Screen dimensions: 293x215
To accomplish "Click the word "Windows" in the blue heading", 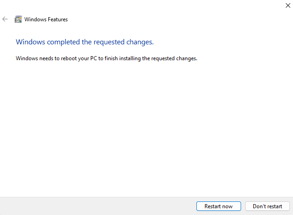I will coord(31,42).
